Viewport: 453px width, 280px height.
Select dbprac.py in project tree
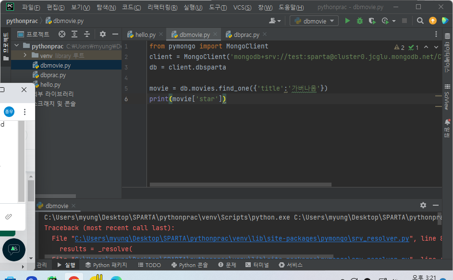tap(53, 75)
